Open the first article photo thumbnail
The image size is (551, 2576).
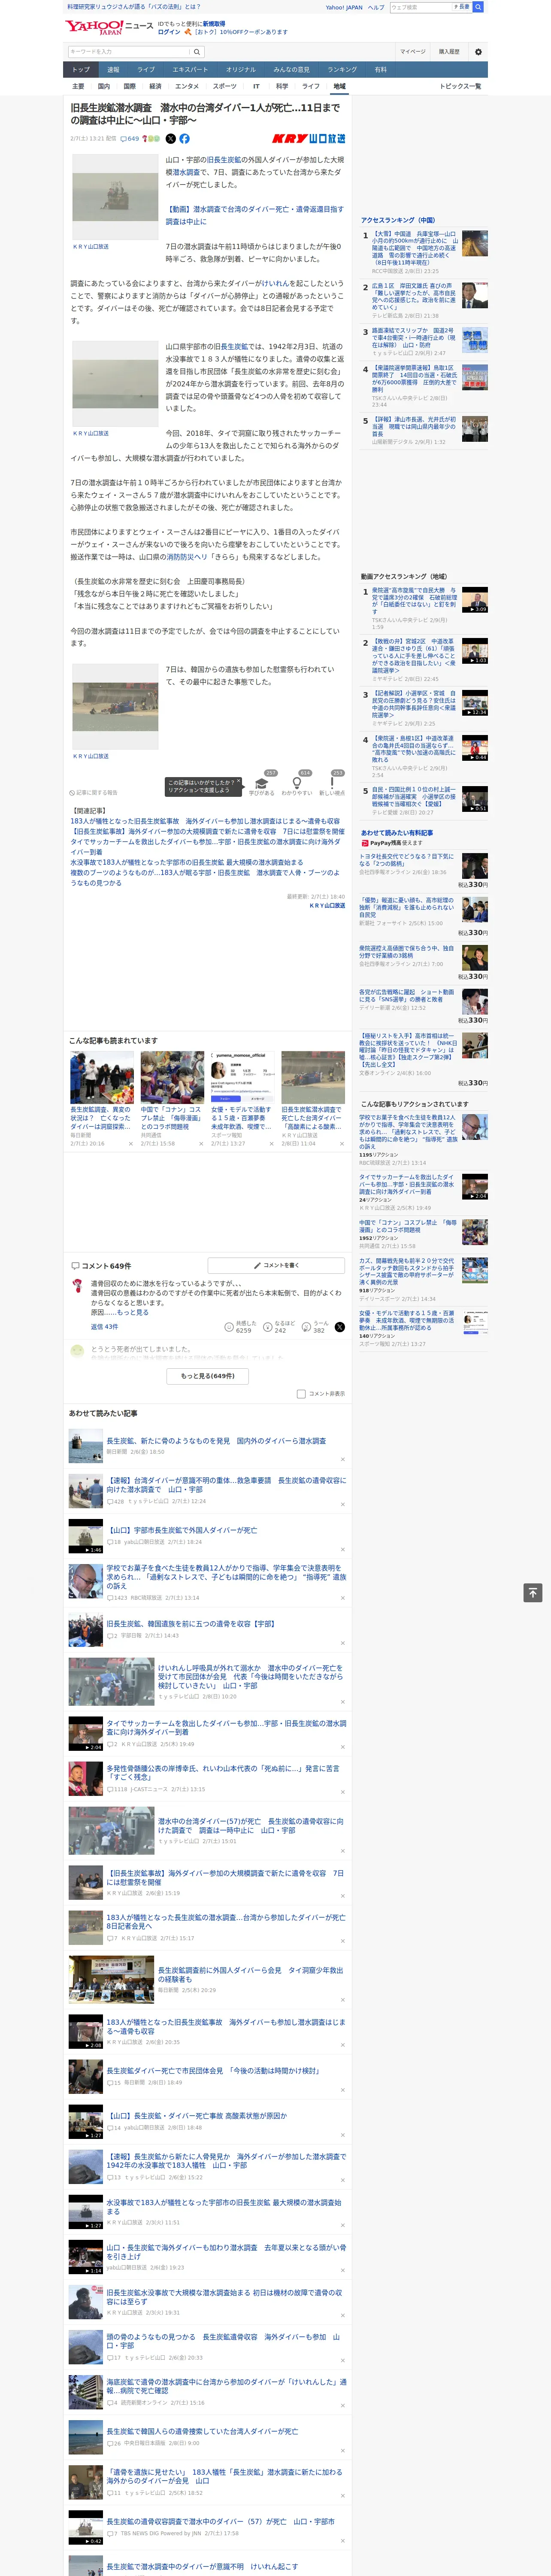(115, 197)
